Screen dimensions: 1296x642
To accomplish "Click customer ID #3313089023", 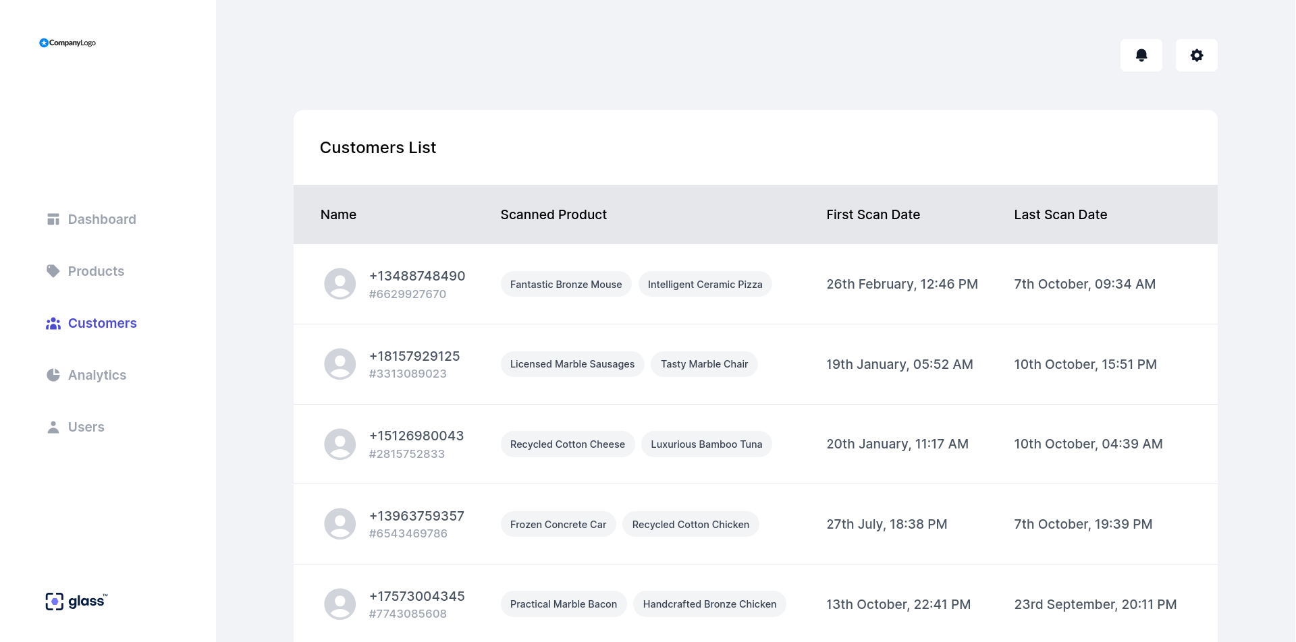I will pyautogui.click(x=408, y=374).
